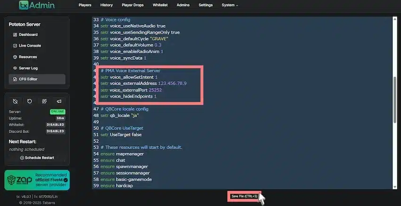
Task: Click the Dashboard icon in sidebar
Action: [15, 35]
